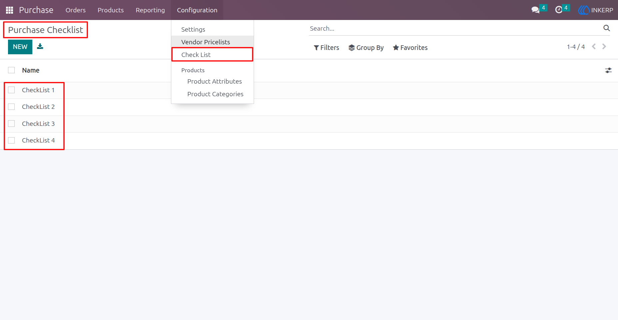Select Vendor Pricelists menu entry
The height and width of the screenshot is (320, 618).
pos(212,42)
